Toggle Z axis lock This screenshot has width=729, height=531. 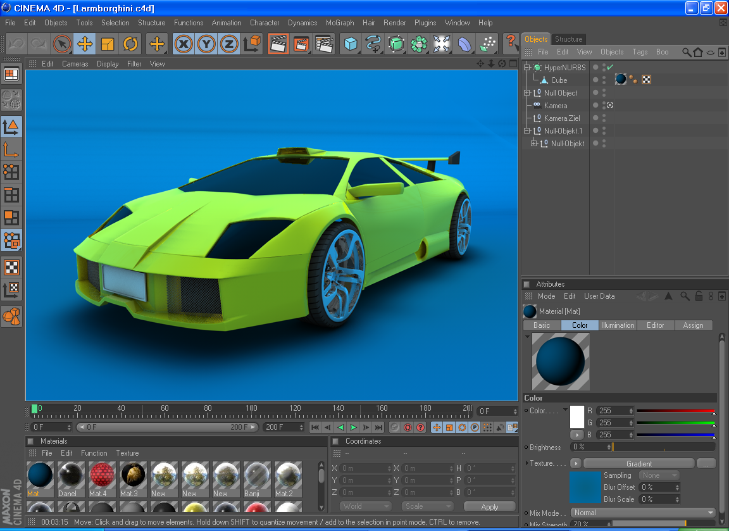tap(228, 44)
